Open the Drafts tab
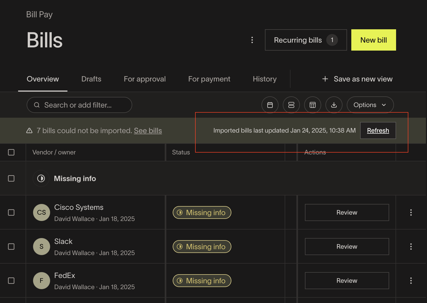Viewport: 427px width, 303px height. (91, 79)
